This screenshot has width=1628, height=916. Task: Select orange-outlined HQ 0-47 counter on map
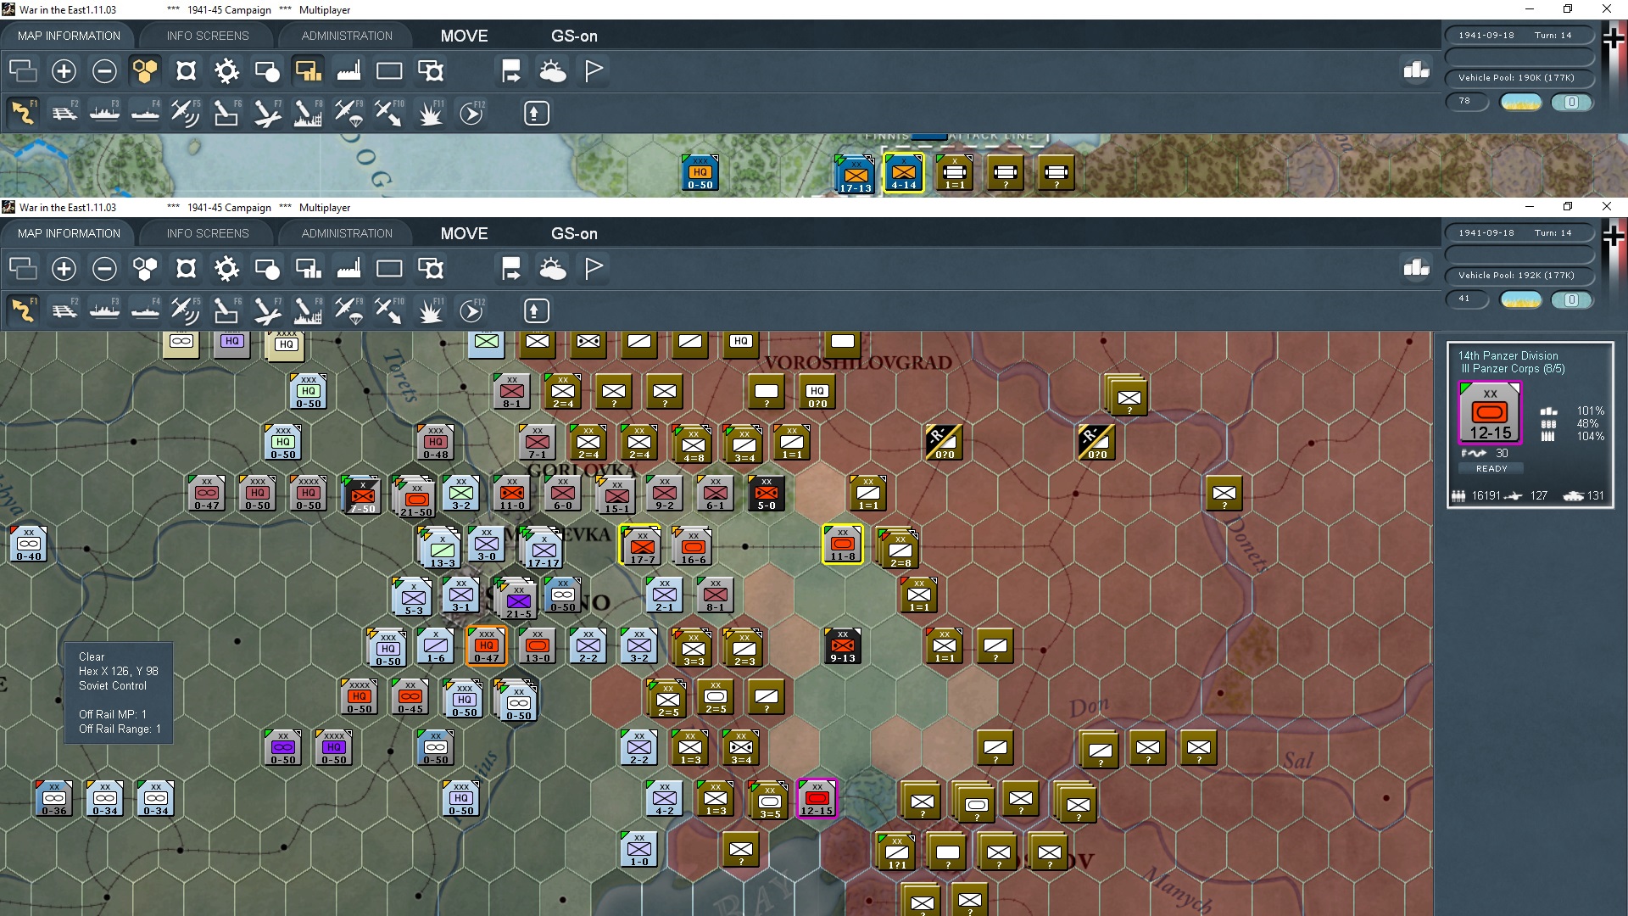pos(487,646)
